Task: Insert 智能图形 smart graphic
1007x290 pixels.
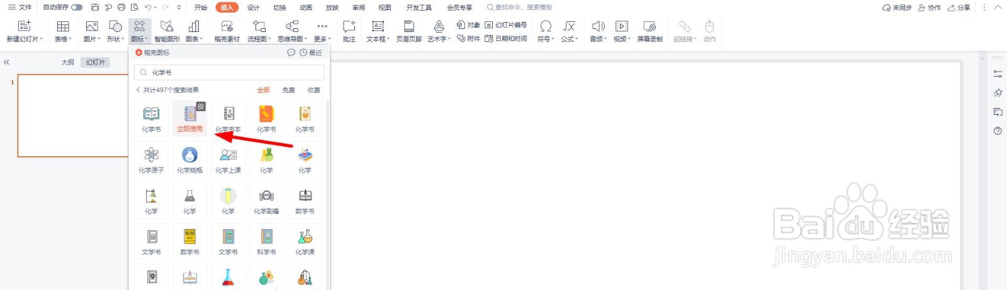Action: tap(167, 31)
